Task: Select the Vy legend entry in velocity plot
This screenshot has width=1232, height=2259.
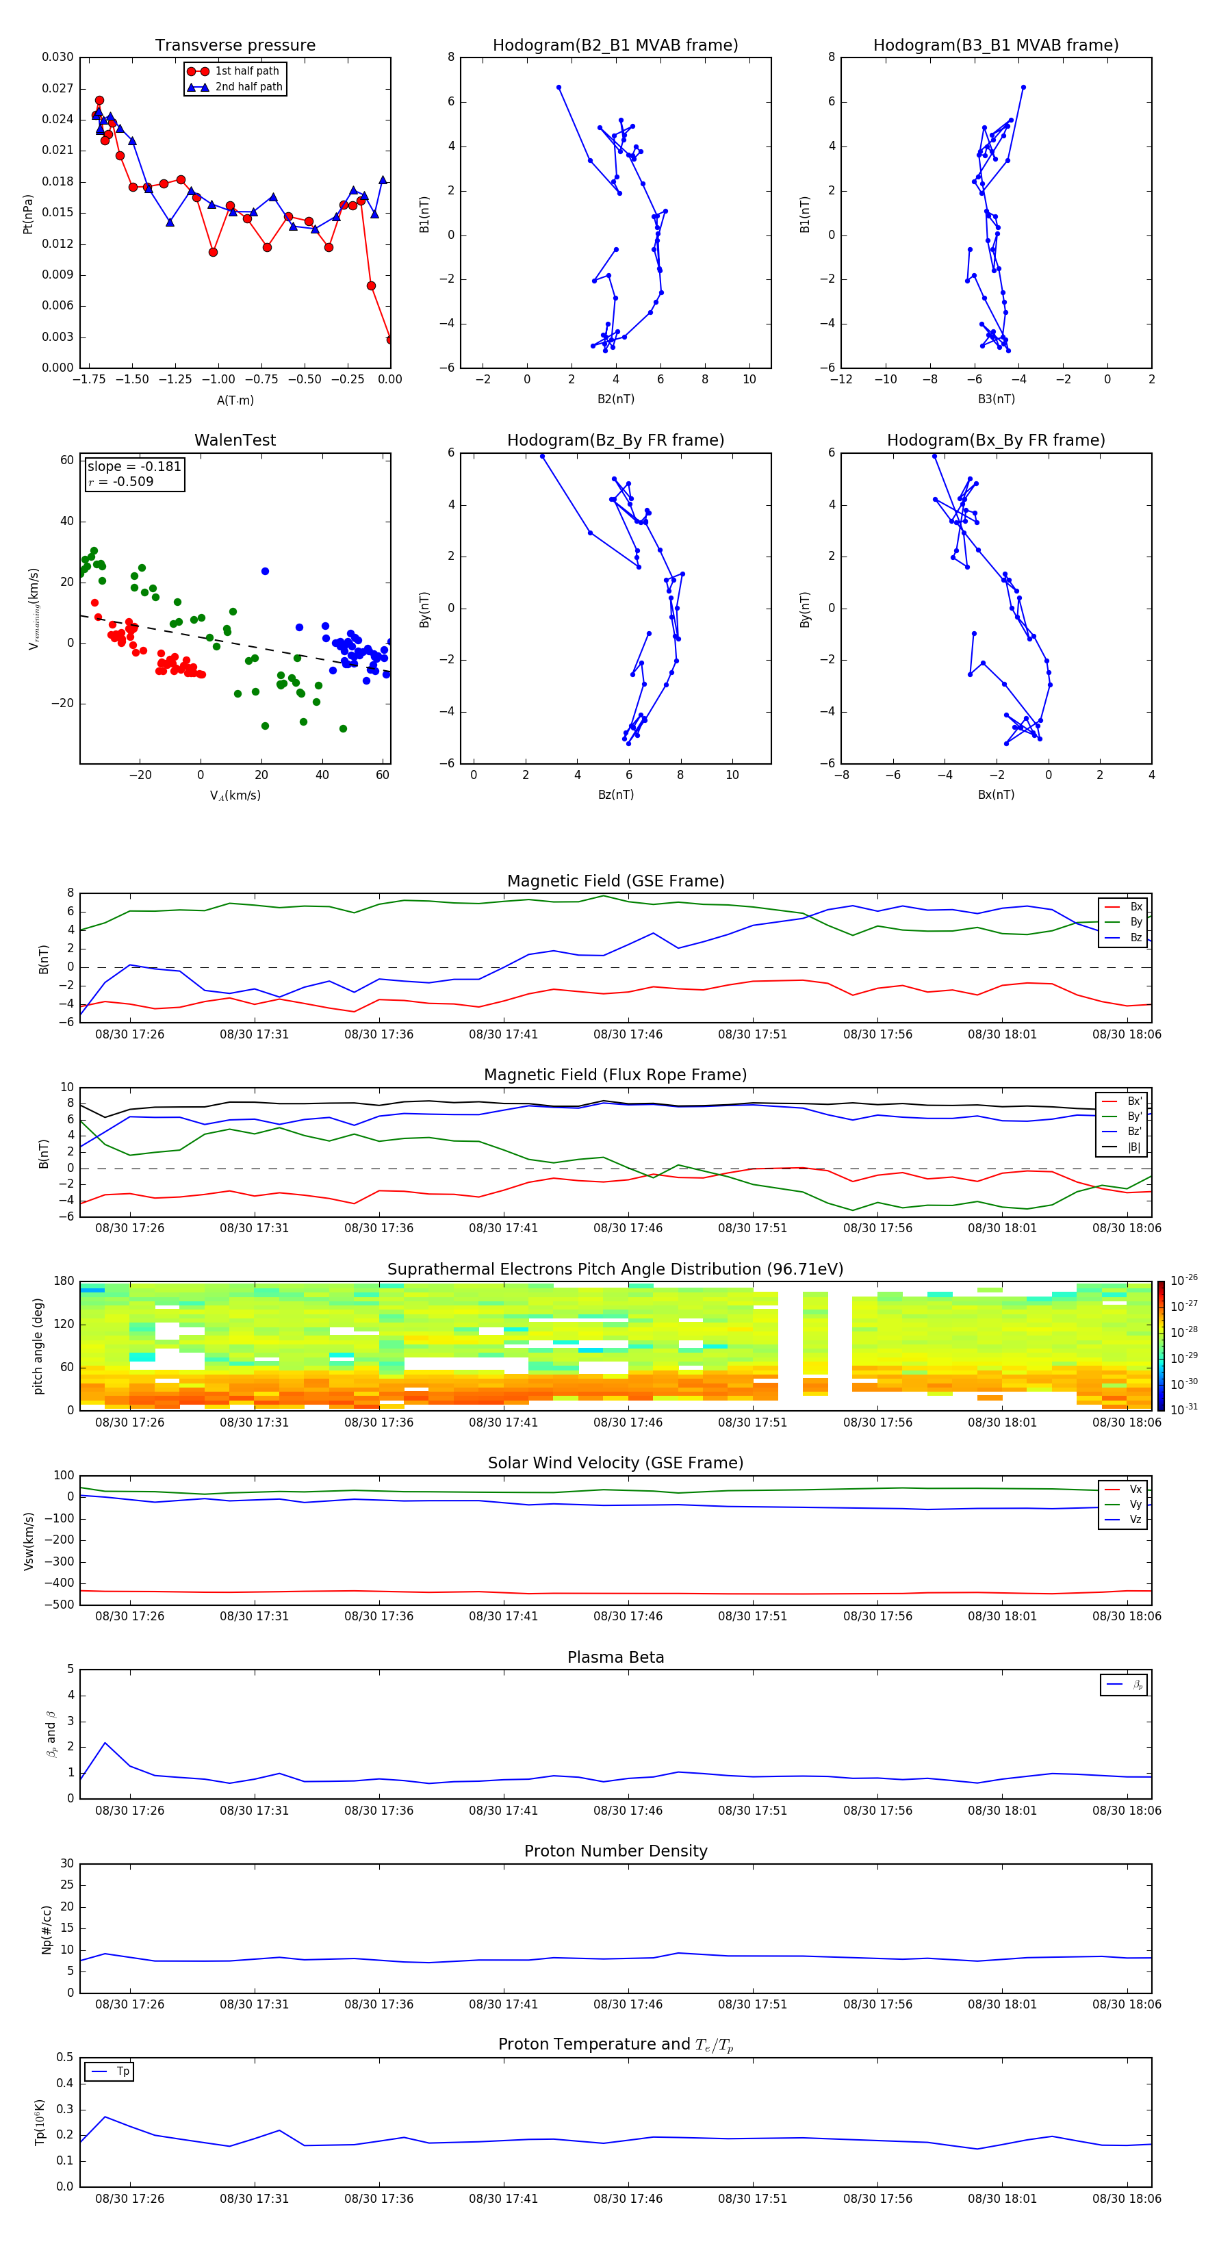Action: coord(1123,1504)
